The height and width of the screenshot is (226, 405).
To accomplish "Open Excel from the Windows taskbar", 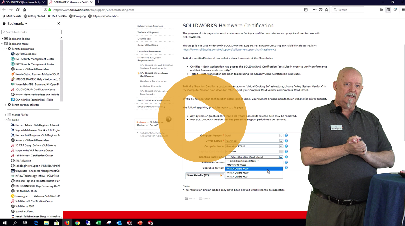I will coord(98,223).
